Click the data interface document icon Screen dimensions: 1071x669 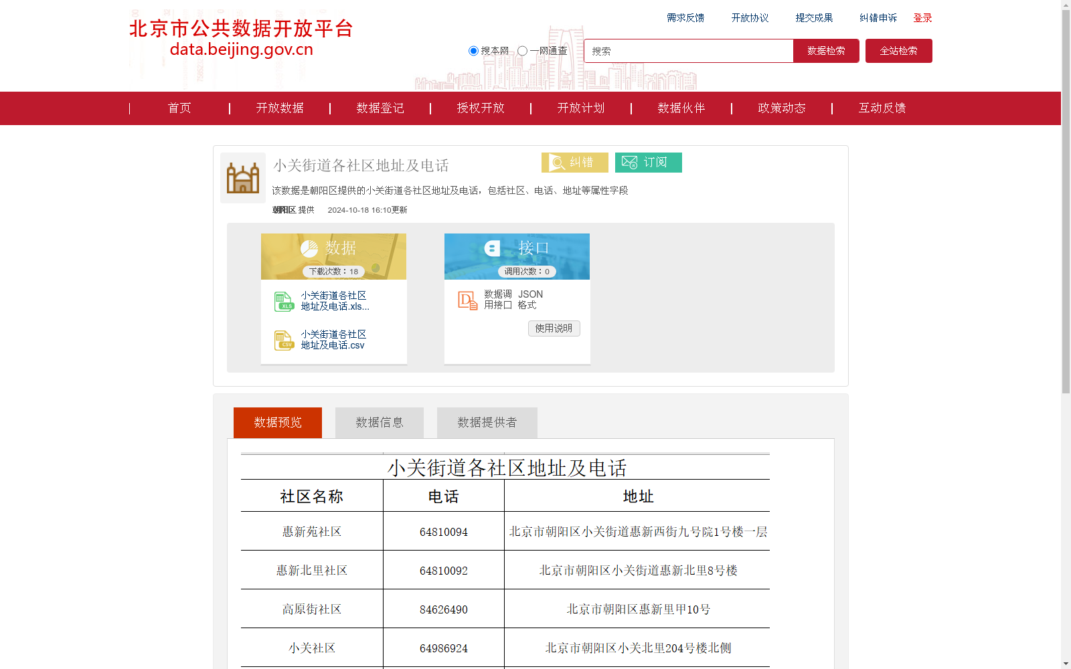click(x=468, y=300)
